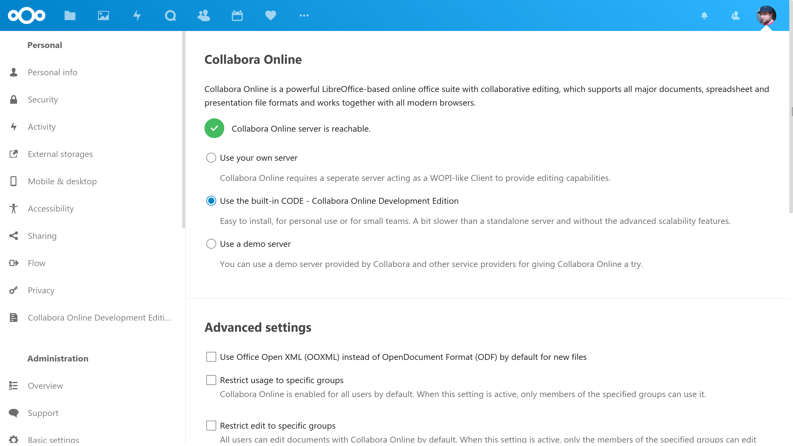The height and width of the screenshot is (446, 793).
Task: Open the Contacts people icon
Action: pos(203,15)
